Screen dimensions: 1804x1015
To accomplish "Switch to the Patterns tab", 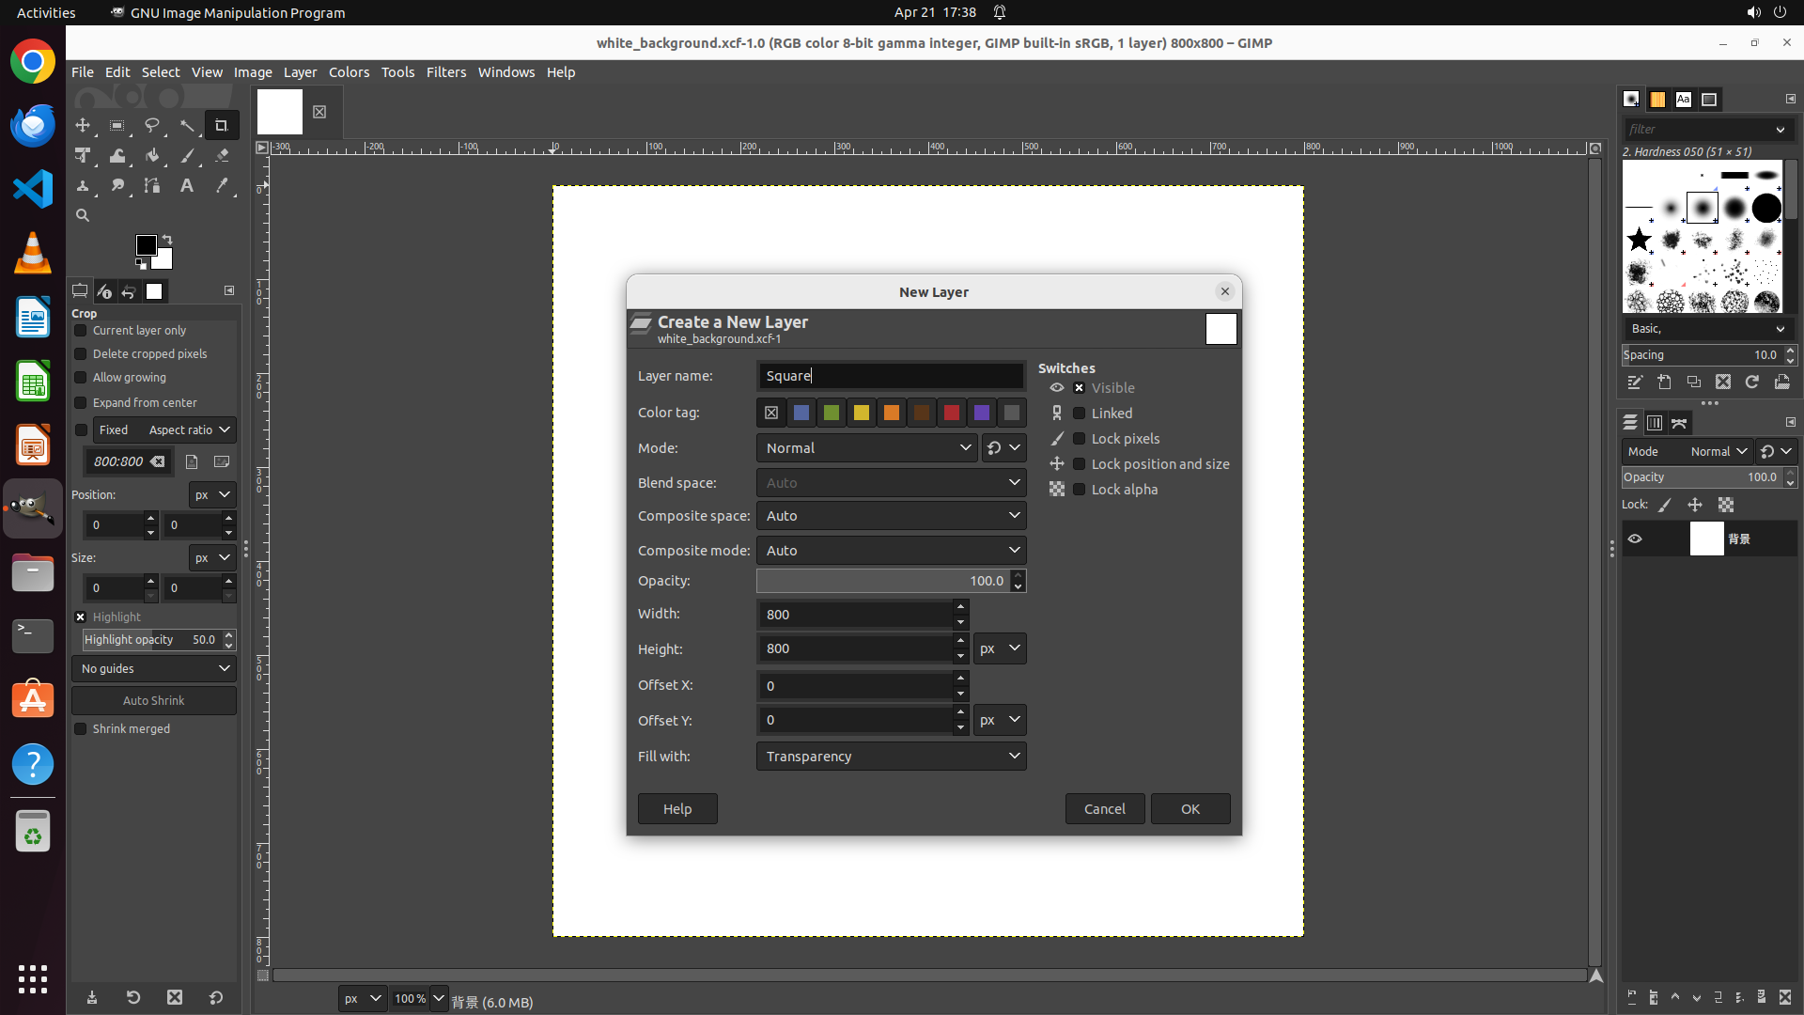I will [1657, 100].
